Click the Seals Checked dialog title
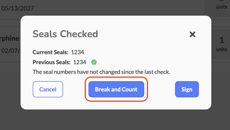The height and width of the screenshot is (130, 230). [65, 34]
